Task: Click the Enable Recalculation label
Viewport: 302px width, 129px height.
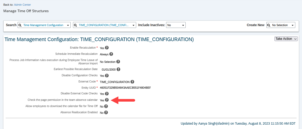Action: click(x=83, y=48)
